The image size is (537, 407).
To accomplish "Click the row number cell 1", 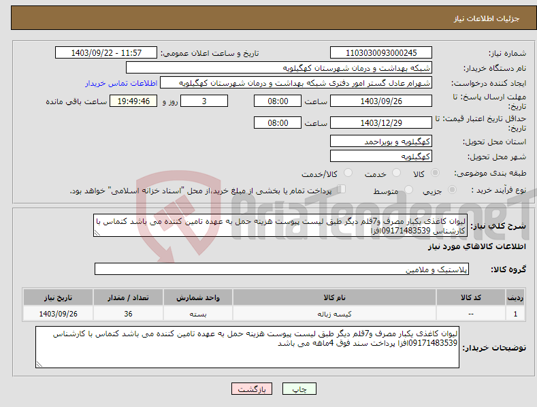I will tap(515, 314).
